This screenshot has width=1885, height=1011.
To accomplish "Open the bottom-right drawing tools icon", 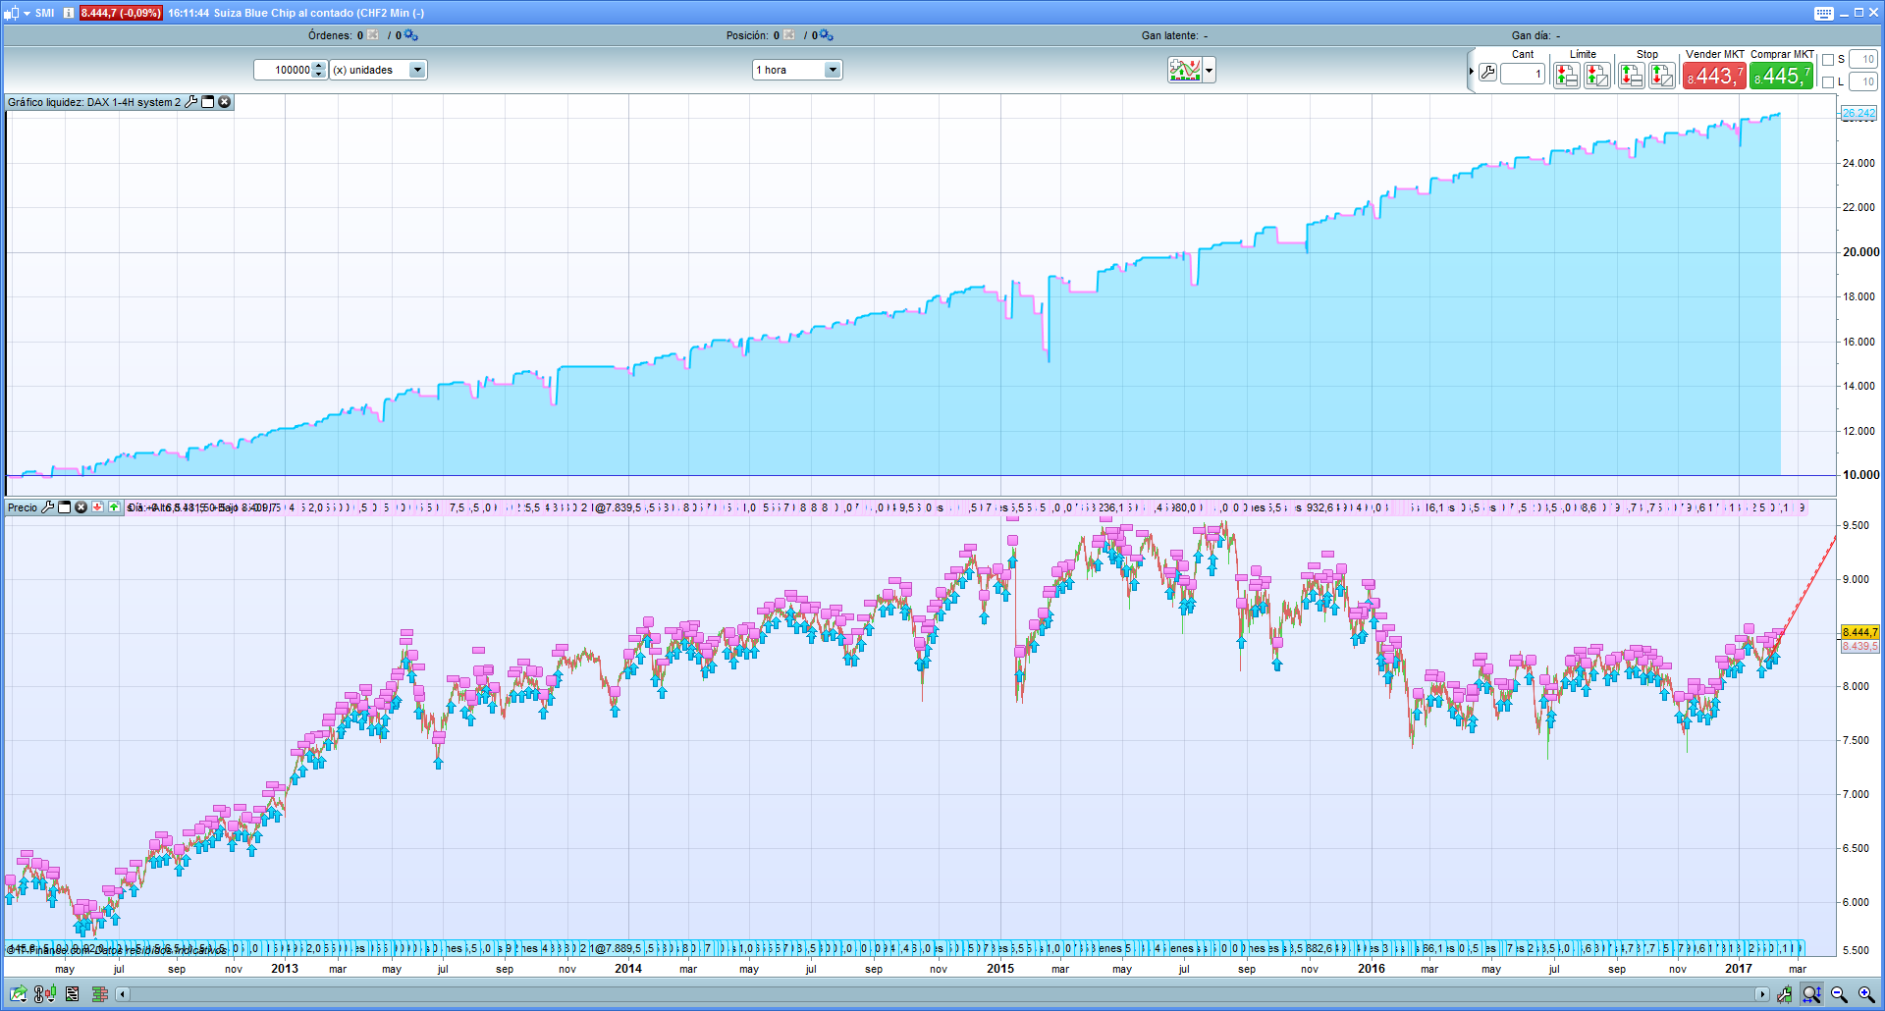I will pos(1784,994).
